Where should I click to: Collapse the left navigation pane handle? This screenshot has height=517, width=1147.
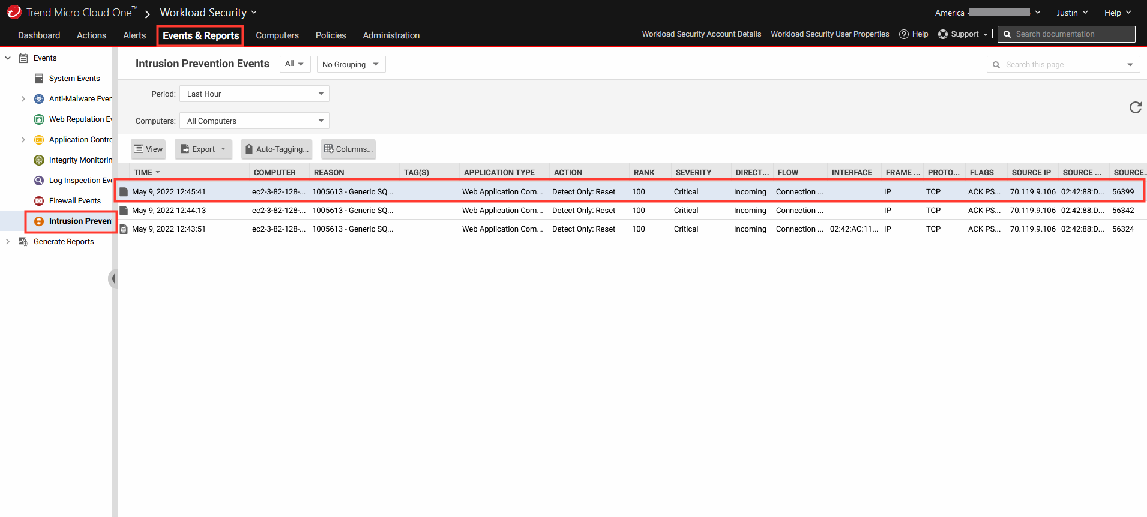(113, 279)
